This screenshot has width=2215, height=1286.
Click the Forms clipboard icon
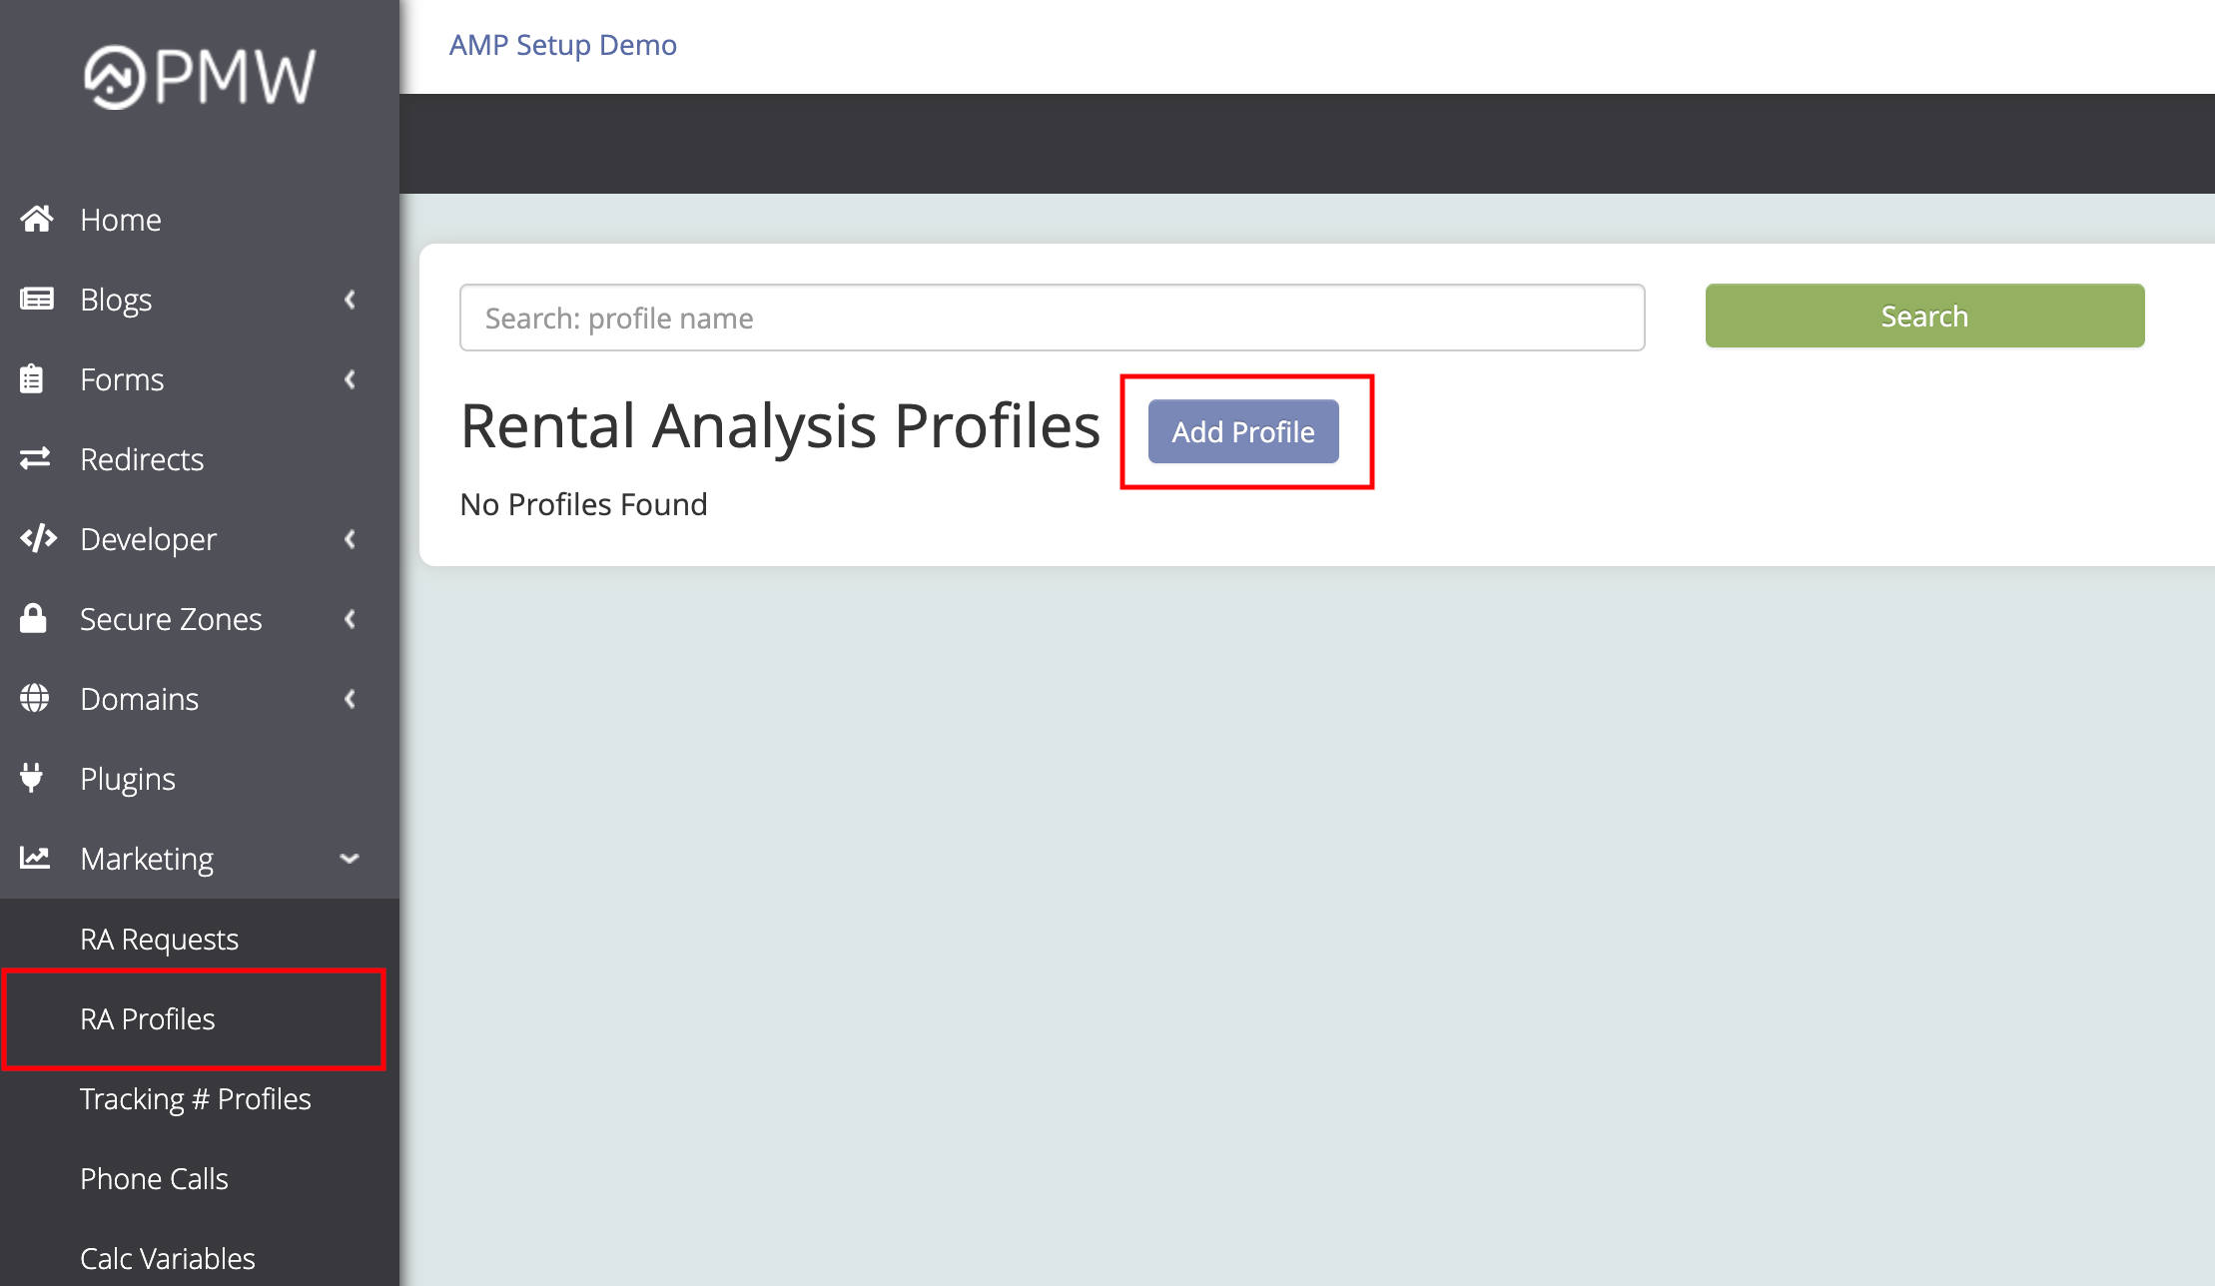coord(32,378)
